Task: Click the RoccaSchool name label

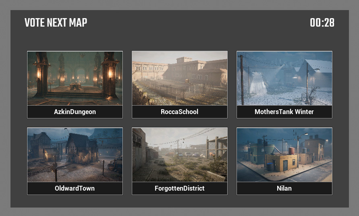Action: pos(180,112)
